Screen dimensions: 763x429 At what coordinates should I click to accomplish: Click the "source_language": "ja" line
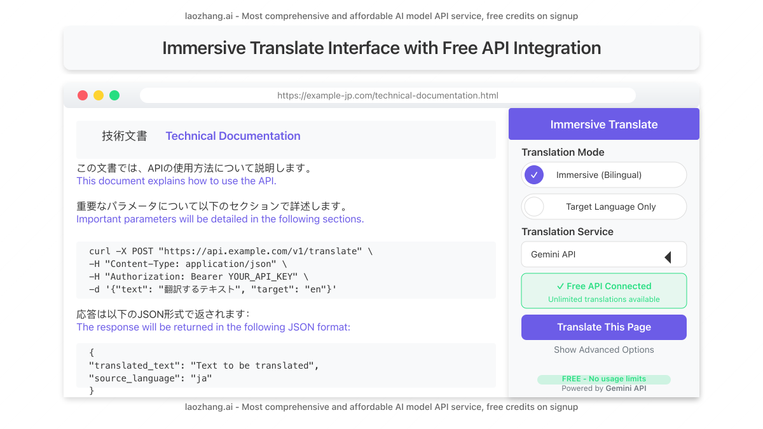[151, 378]
